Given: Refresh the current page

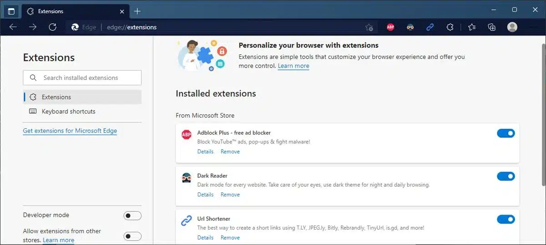Looking at the screenshot, I should [52, 27].
